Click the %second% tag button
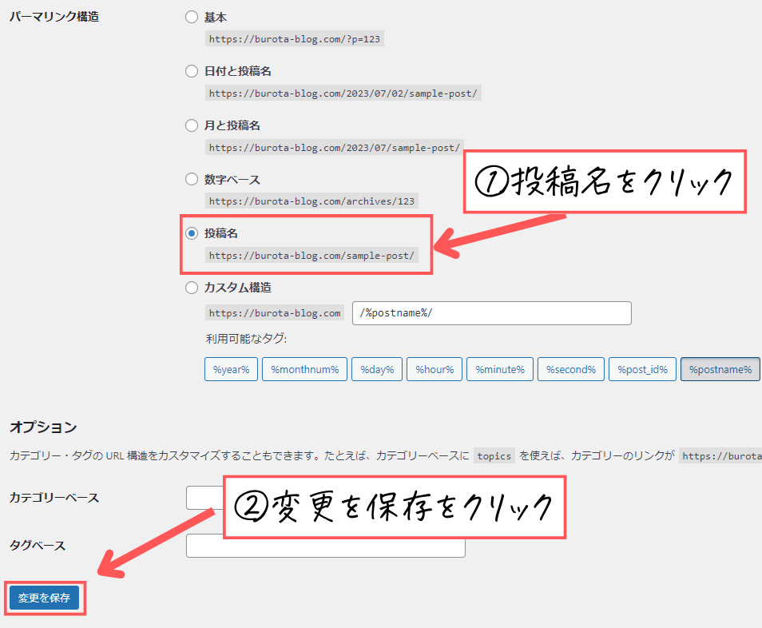 pyautogui.click(x=571, y=369)
